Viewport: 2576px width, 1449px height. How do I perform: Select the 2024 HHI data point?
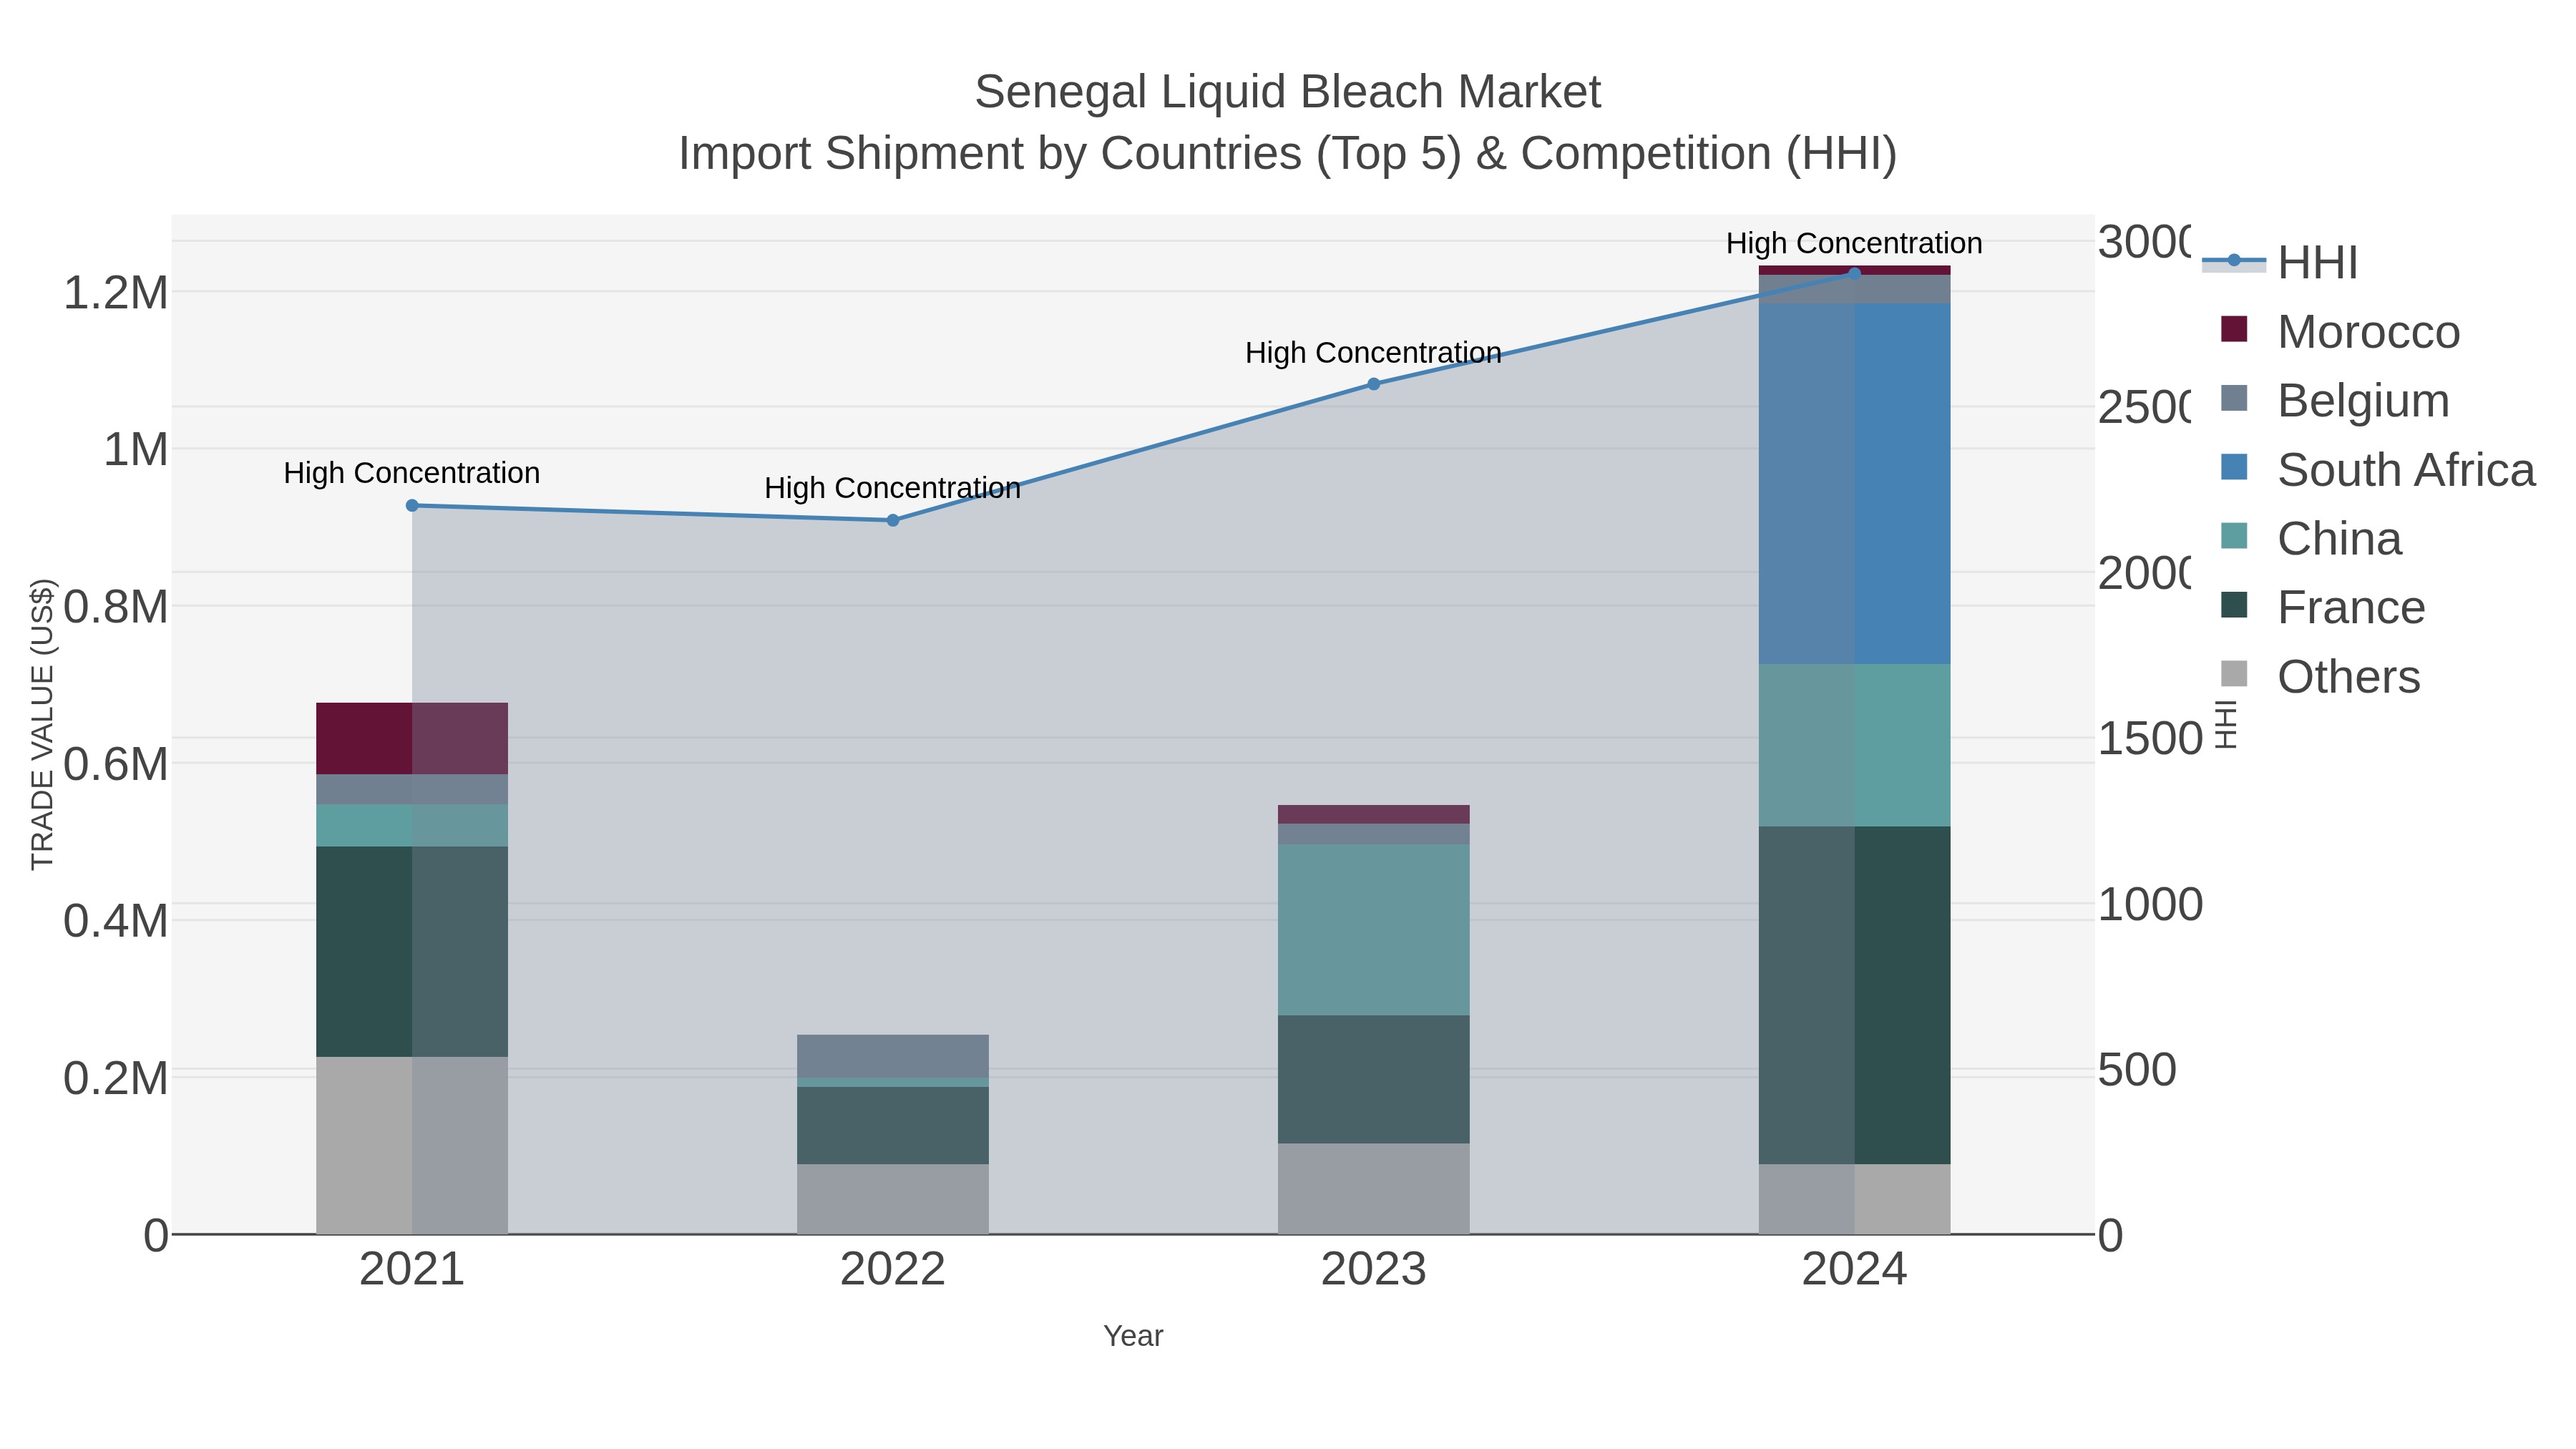click(1855, 273)
